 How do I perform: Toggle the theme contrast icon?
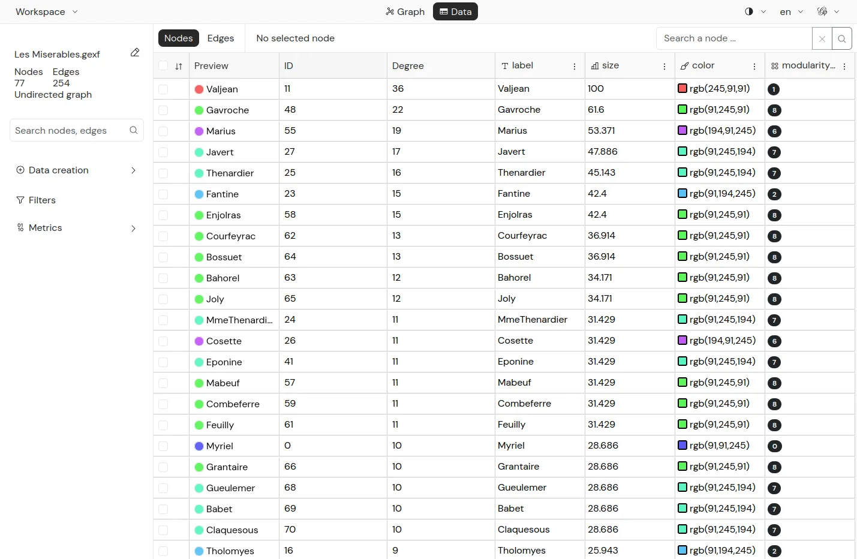coord(749,11)
